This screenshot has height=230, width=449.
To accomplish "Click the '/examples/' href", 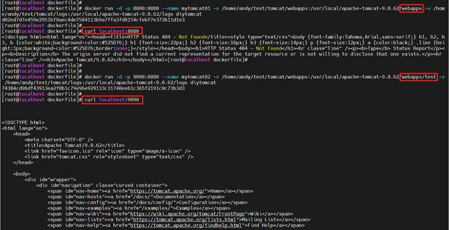I will pyautogui.click(x=156, y=208).
